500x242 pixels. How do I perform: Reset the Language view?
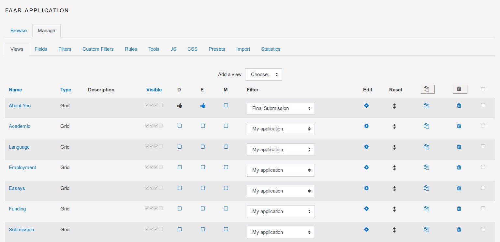[394, 147]
